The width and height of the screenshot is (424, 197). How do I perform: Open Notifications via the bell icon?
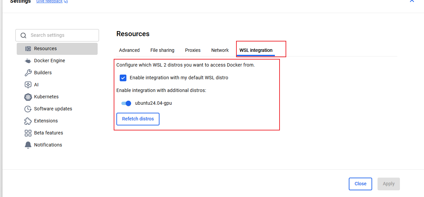(28, 145)
